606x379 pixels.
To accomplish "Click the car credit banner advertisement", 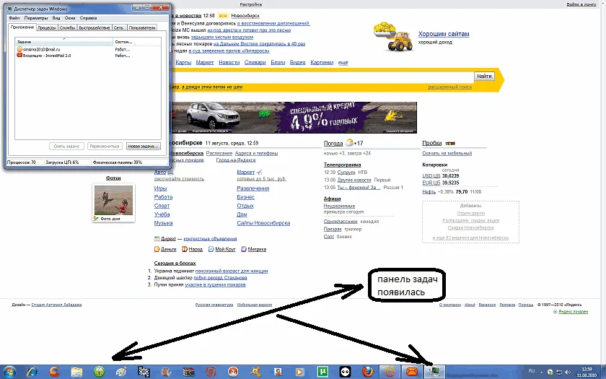I will pos(294,118).
